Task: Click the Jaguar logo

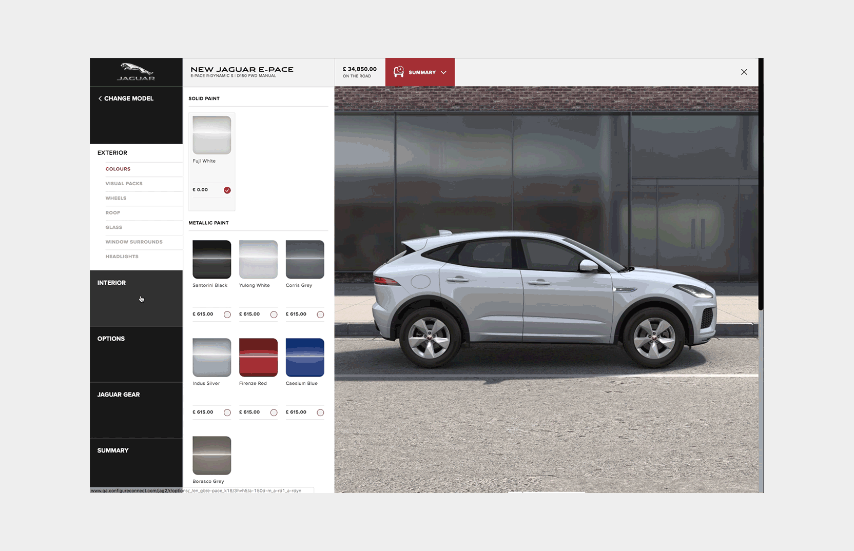Action: pyautogui.click(x=136, y=72)
